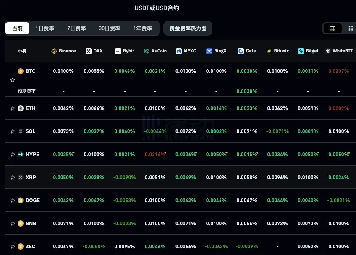356x255 pixels.
Task: Favorite BTC with its star
Action: click(x=13, y=80)
